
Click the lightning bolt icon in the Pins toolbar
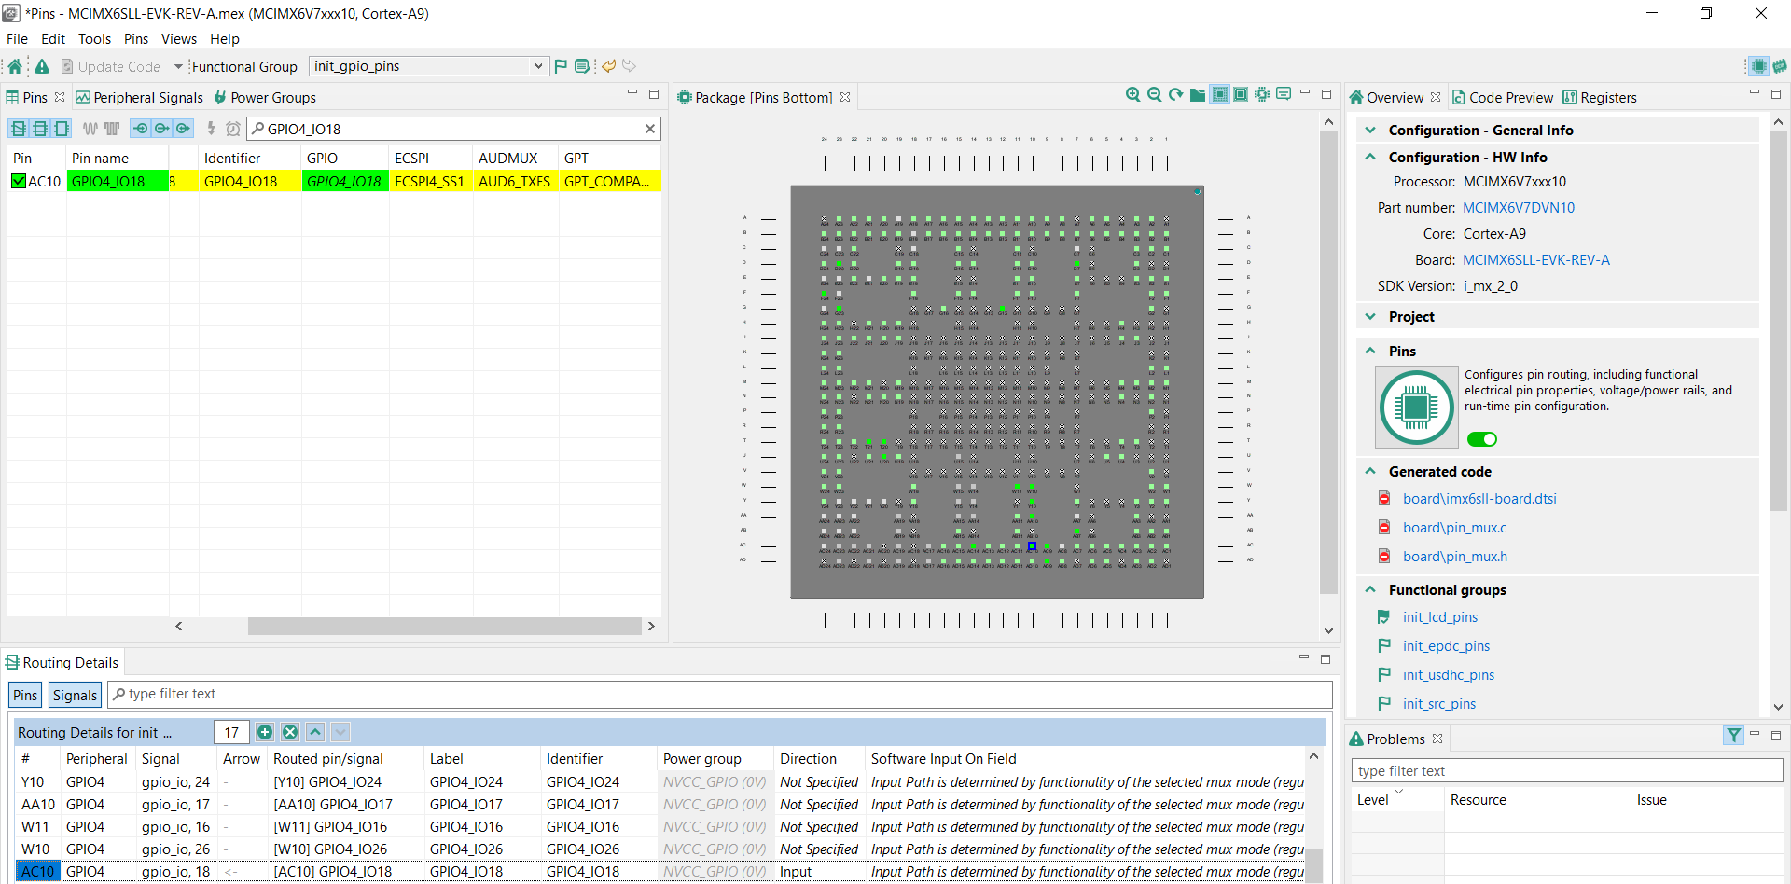(211, 129)
